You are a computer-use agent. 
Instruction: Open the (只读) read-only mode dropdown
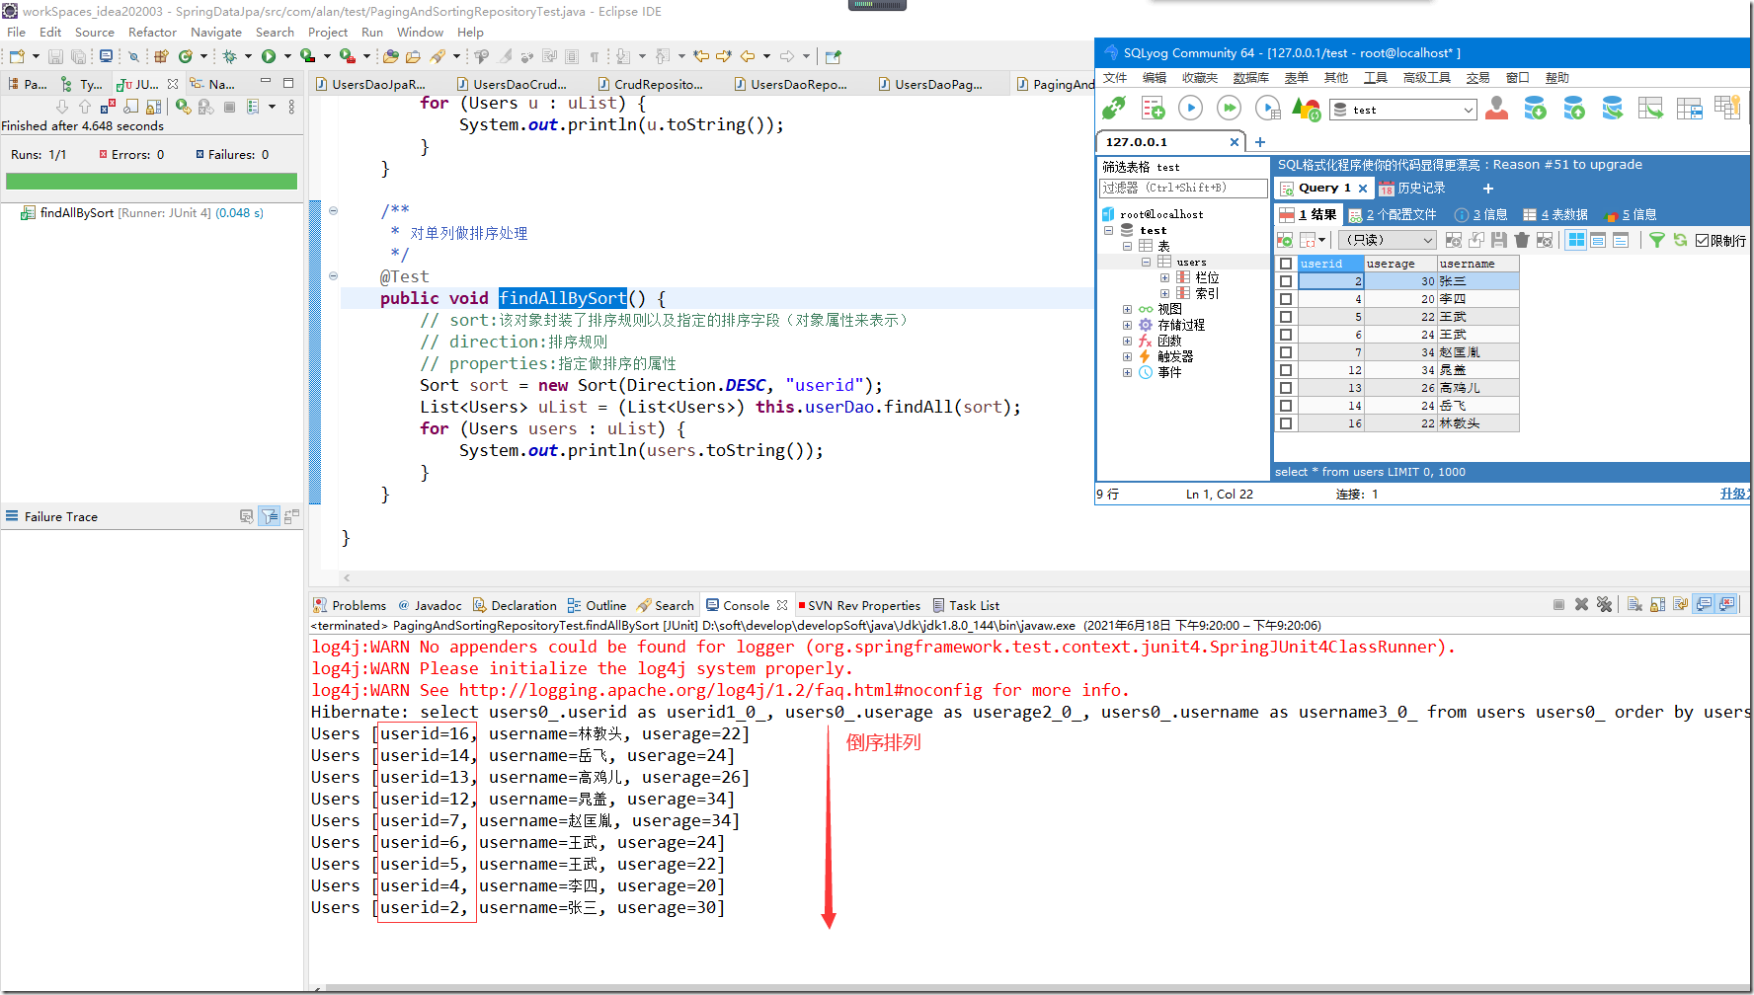coord(1386,240)
